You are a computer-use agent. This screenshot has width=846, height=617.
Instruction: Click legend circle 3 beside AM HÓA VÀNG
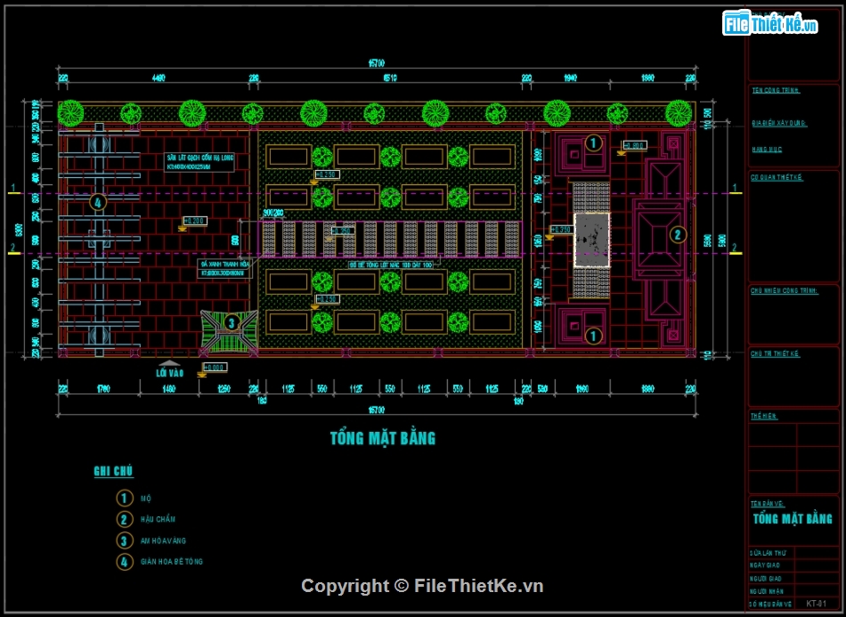click(x=126, y=540)
